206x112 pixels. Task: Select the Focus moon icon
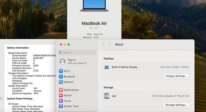[61, 101]
